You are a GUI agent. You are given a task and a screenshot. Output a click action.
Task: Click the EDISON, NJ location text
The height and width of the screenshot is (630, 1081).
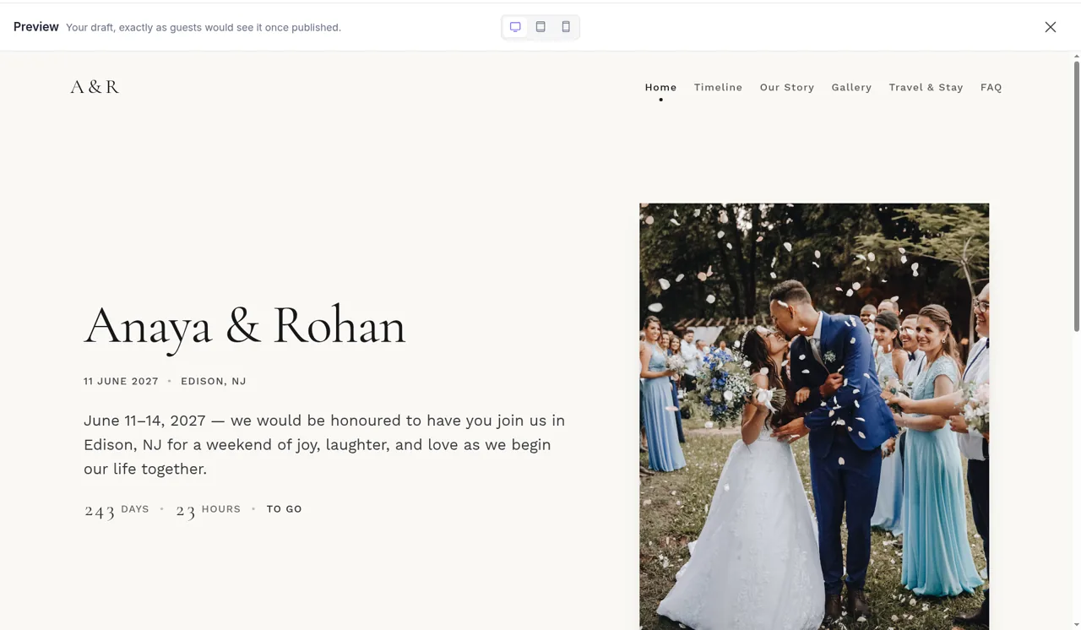[214, 381]
